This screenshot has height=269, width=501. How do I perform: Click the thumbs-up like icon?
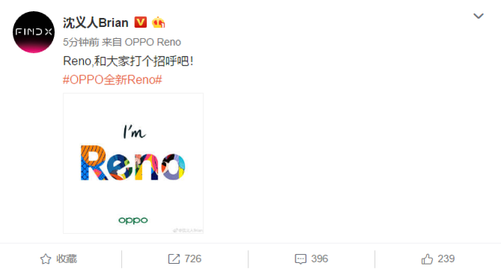click(427, 259)
